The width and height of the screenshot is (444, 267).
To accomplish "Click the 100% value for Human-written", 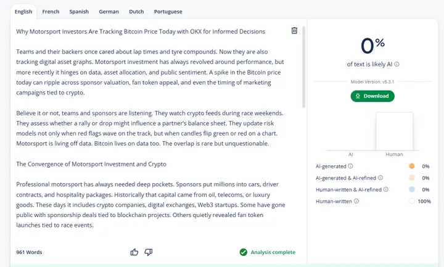I will [x=424, y=201].
